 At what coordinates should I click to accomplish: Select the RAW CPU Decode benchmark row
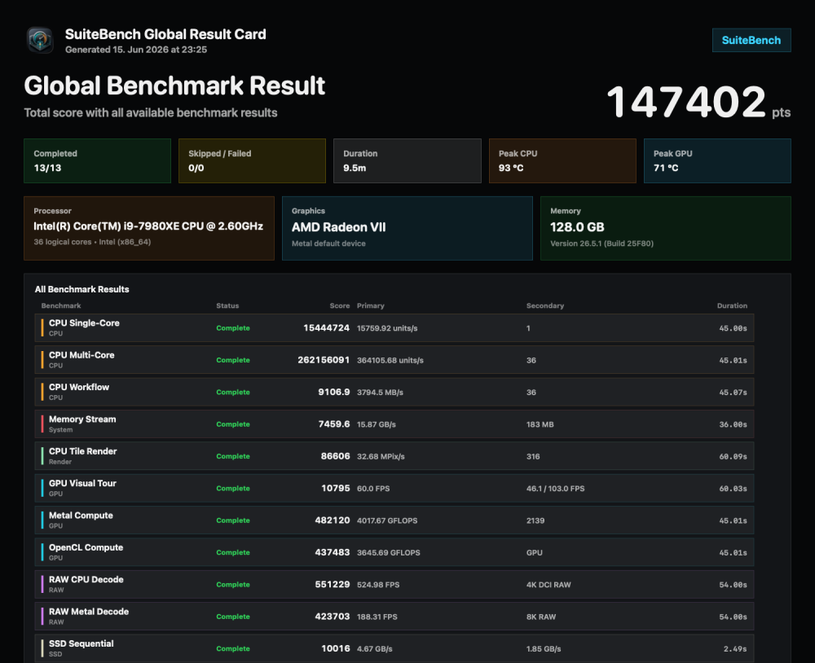pyautogui.click(x=394, y=585)
